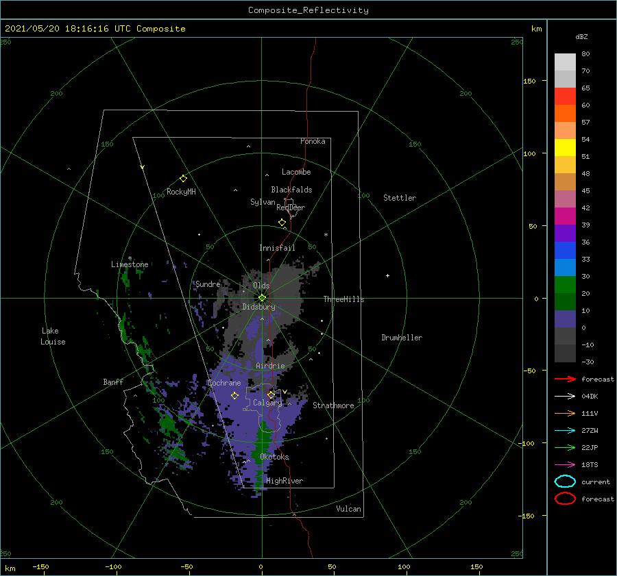Click the Ponoka city label
This screenshot has width=617, height=576.
coord(313,141)
